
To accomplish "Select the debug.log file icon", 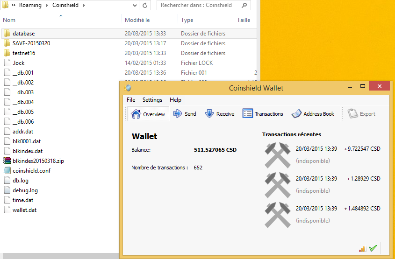I will (7, 190).
